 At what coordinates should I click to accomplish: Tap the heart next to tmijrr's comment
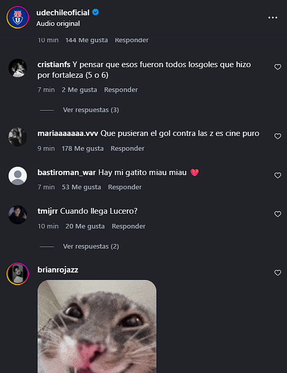click(x=277, y=214)
